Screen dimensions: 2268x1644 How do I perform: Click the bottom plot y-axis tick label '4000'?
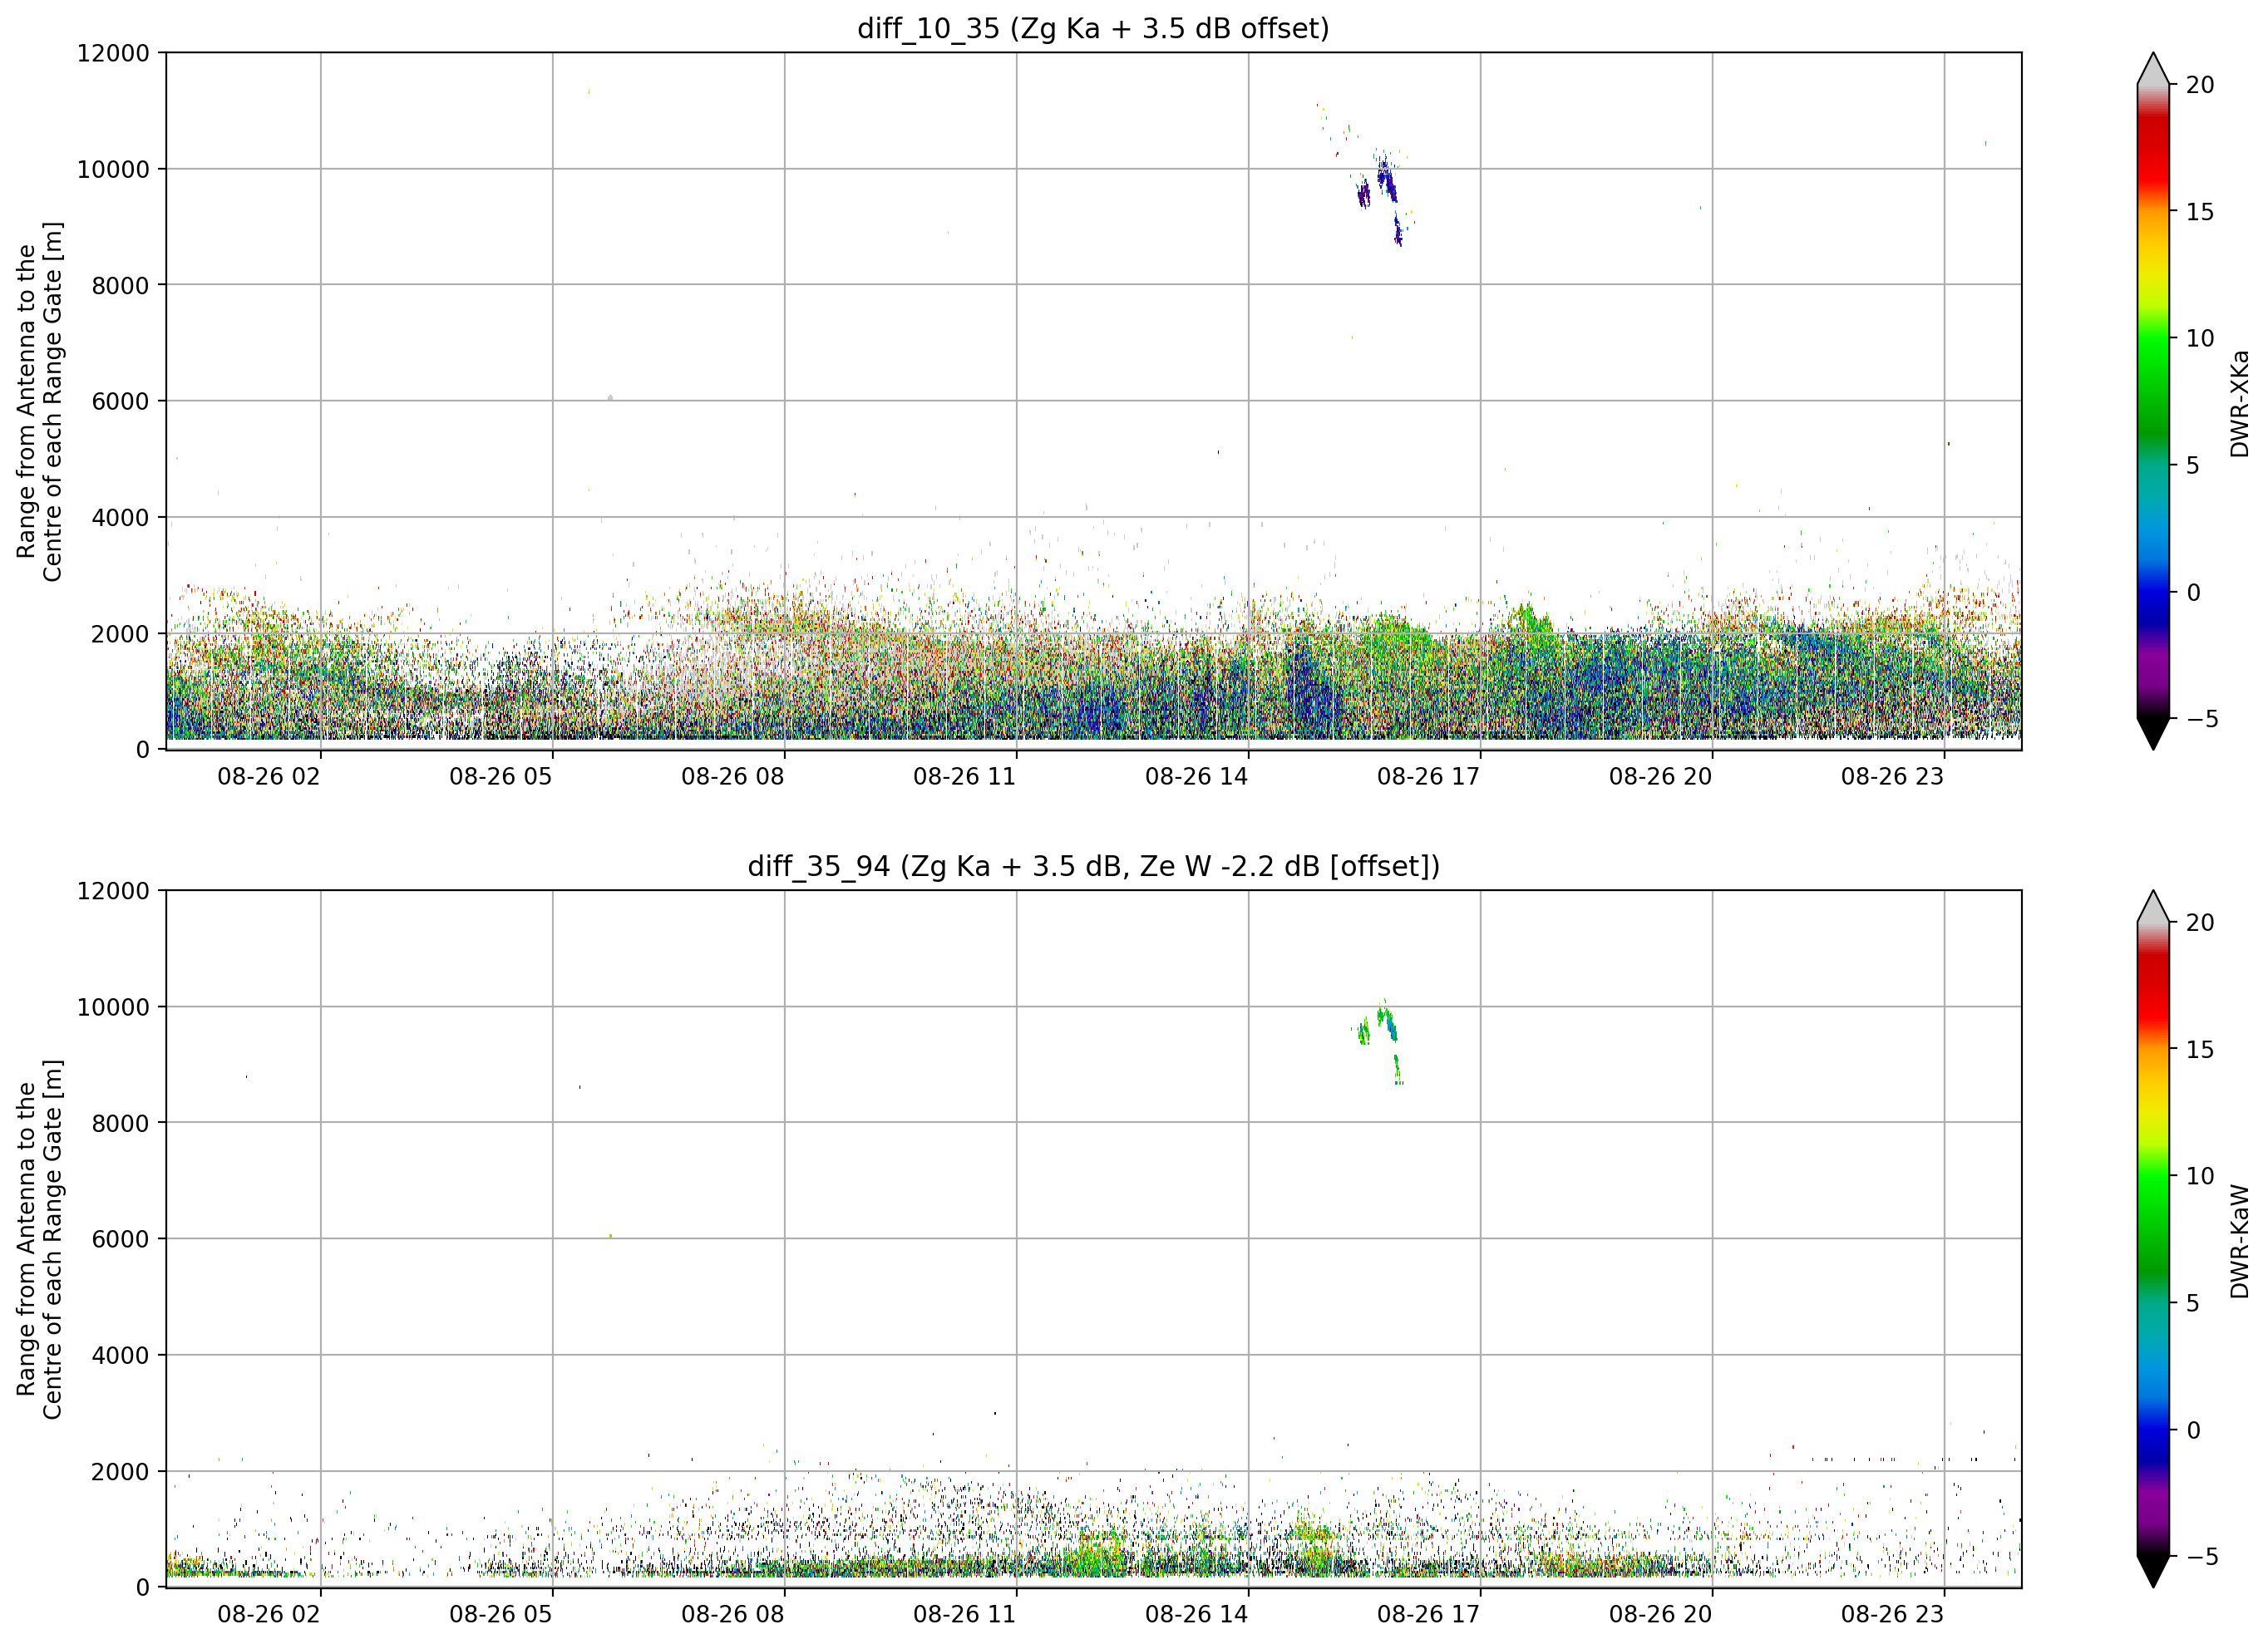tap(120, 1355)
